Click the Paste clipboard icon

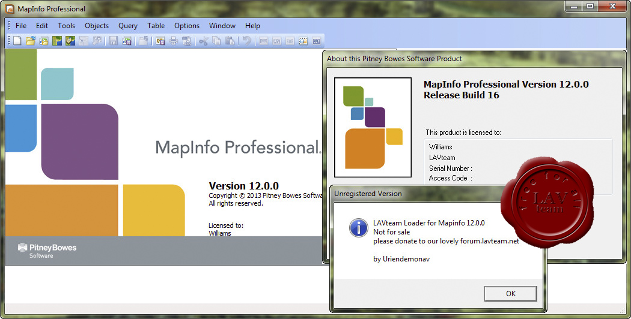230,41
